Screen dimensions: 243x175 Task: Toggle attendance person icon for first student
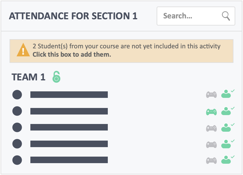coord(228,94)
